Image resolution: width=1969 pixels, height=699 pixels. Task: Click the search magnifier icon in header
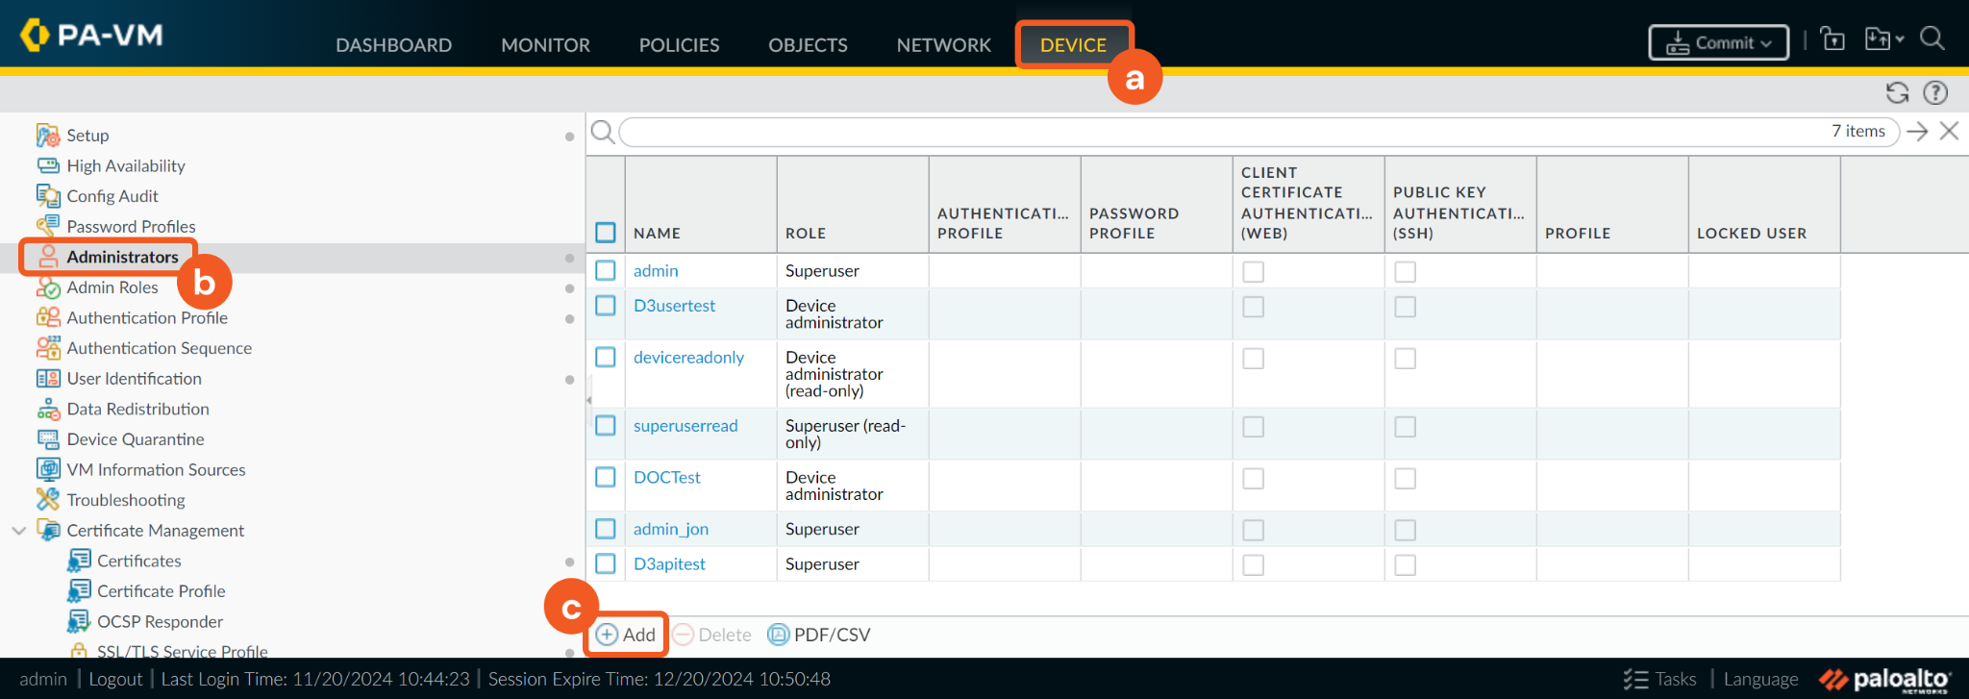click(1932, 38)
